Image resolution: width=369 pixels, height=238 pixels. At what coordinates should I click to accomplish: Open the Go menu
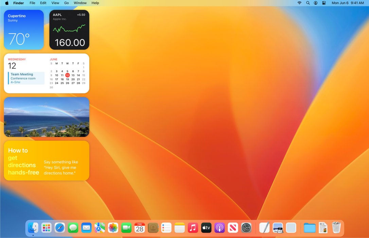click(x=66, y=3)
